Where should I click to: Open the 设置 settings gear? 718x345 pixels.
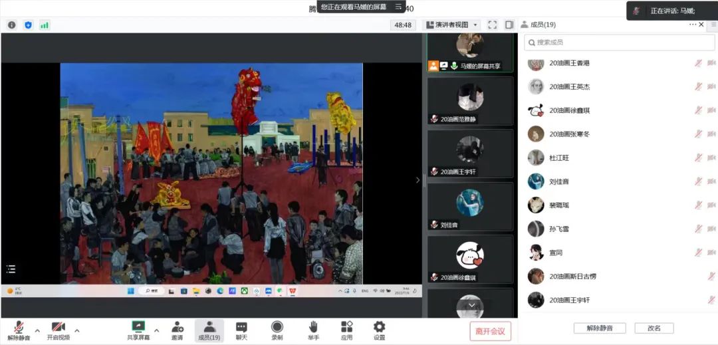(x=379, y=326)
